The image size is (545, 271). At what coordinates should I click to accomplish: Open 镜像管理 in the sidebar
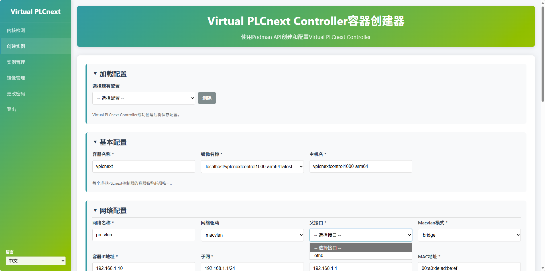pyautogui.click(x=36, y=78)
